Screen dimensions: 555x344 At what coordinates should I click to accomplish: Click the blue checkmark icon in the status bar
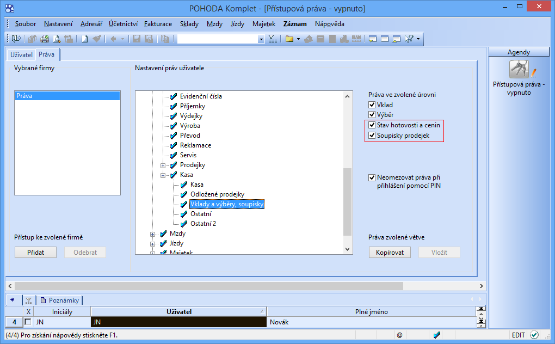coord(437,335)
